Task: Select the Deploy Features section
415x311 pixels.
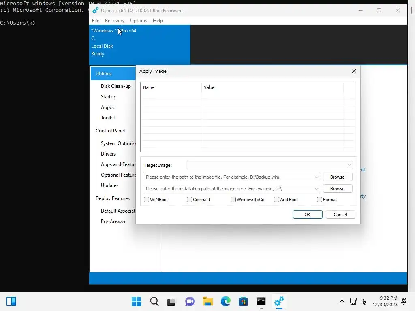Action: [x=113, y=198]
